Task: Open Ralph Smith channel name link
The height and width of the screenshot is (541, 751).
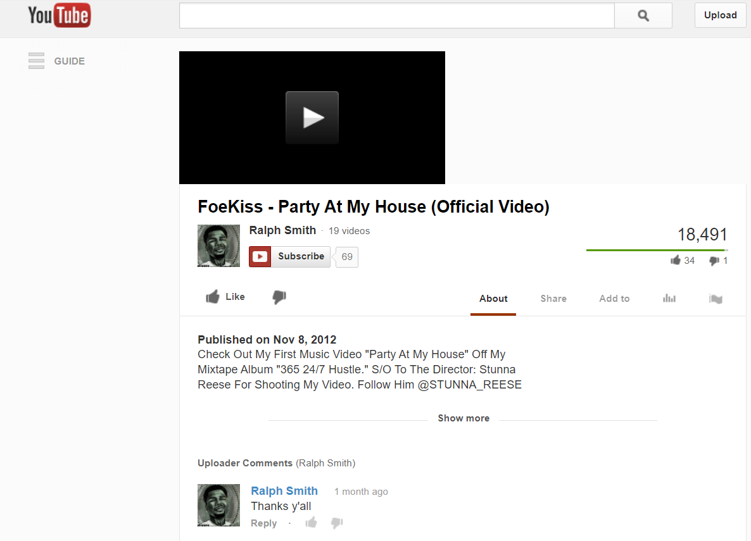Action: pyautogui.click(x=282, y=230)
